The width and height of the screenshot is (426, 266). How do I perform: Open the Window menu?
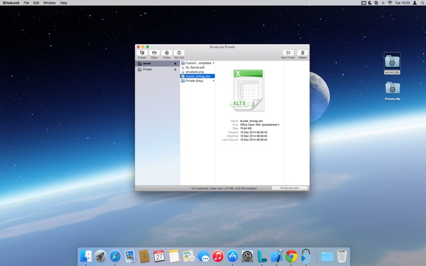click(x=50, y=3)
